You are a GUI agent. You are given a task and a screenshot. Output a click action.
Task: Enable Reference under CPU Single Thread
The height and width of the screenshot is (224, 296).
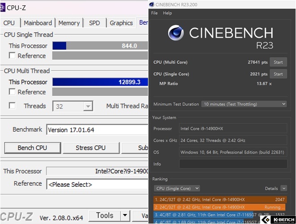click(12, 56)
